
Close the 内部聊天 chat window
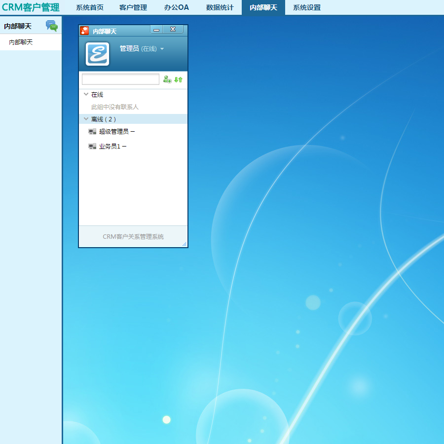click(173, 30)
